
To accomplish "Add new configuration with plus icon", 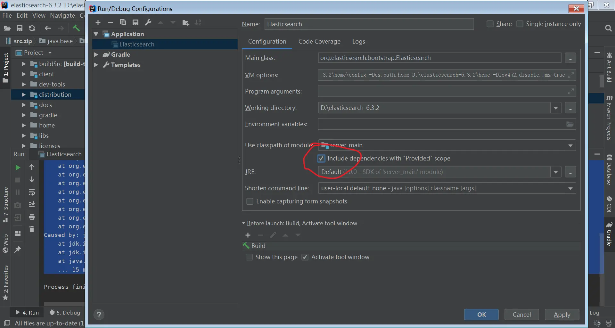I will tap(98, 22).
